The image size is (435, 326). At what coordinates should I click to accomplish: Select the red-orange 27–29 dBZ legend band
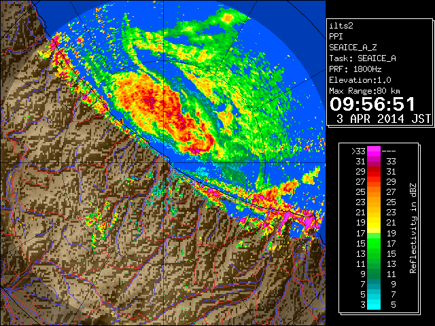(374, 182)
